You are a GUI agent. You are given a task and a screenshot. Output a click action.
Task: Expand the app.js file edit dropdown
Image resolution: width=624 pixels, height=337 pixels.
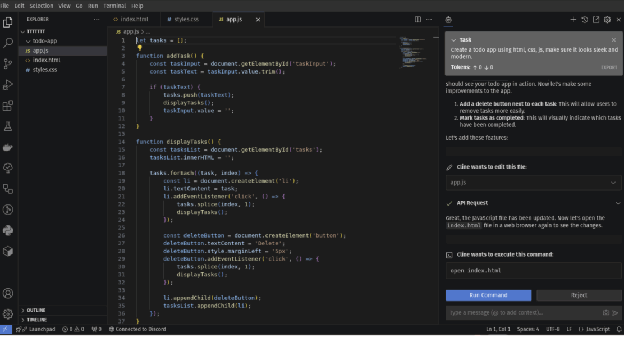pyautogui.click(x=613, y=183)
